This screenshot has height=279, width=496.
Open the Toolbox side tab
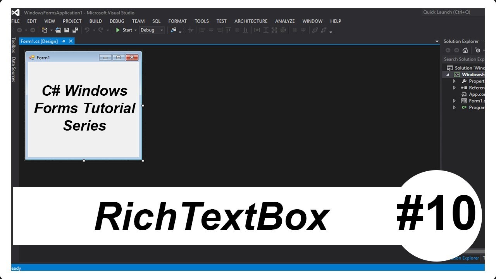coord(14,45)
